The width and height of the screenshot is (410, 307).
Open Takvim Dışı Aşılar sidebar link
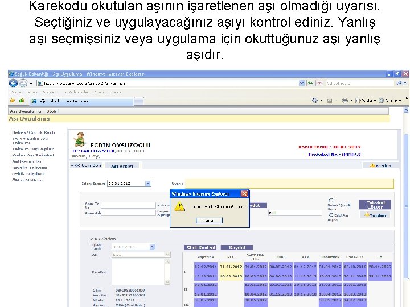coord(32,149)
